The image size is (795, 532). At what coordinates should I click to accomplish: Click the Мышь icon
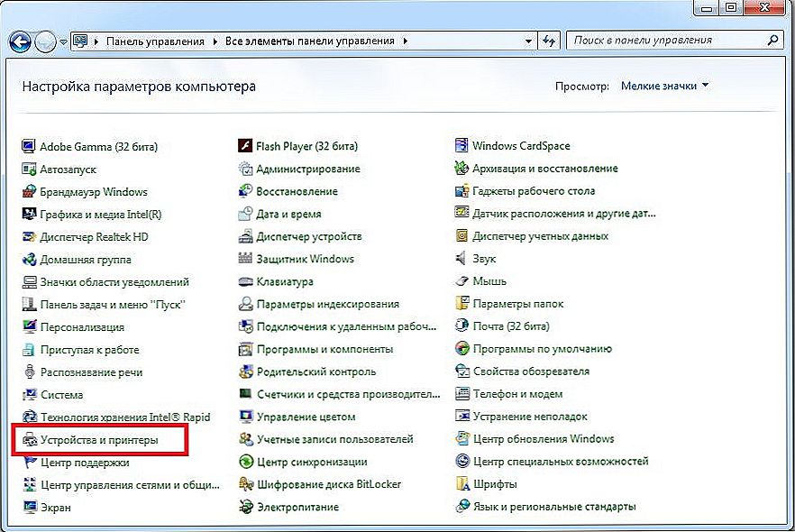tap(461, 281)
